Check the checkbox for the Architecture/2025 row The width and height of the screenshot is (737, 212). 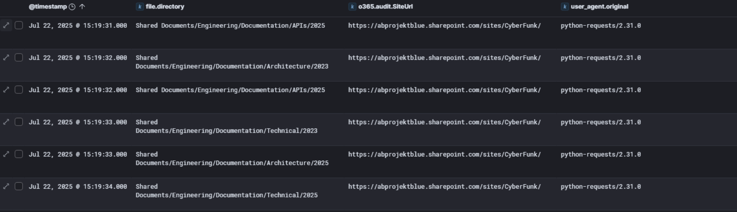click(19, 154)
